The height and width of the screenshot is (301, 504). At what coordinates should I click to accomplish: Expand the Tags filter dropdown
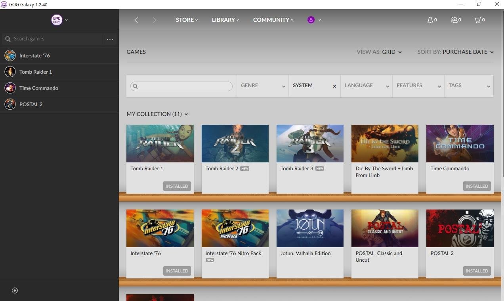469,86
